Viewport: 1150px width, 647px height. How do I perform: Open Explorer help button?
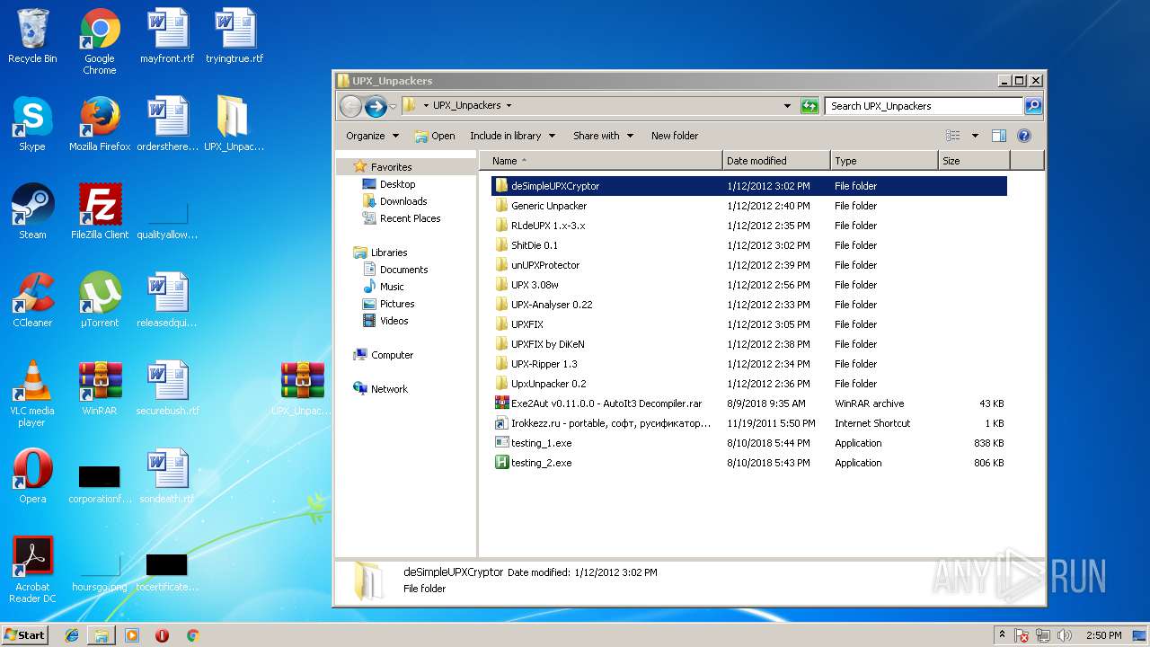1023,136
